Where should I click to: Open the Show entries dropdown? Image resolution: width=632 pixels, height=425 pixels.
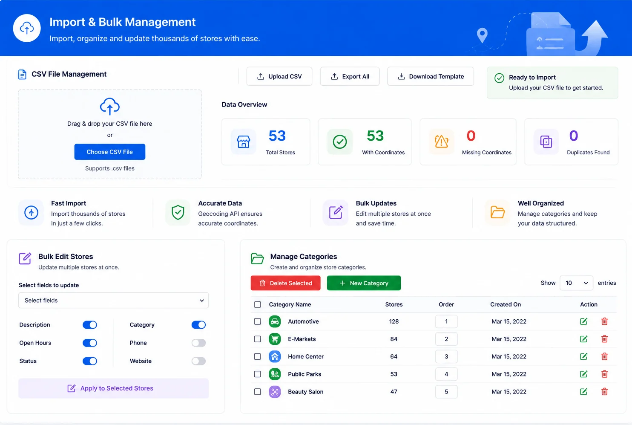[576, 283]
